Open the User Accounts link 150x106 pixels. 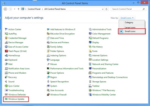click(57, 90)
